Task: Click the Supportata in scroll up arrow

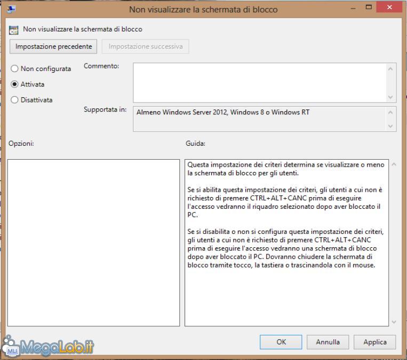Action: click(x=390, y=113)
